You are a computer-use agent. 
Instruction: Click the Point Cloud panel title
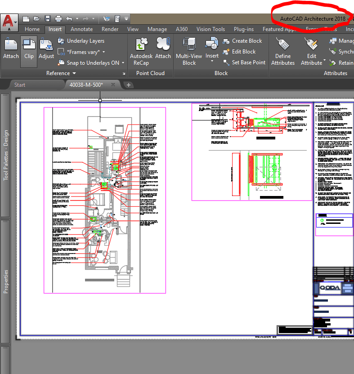pyautogui.click(x=150, y=73)
